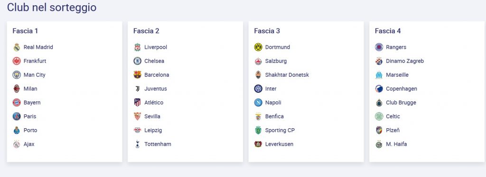Click the Sporting CP team name
The width and height of the screenshot is (486, 177).
[280, 130]
